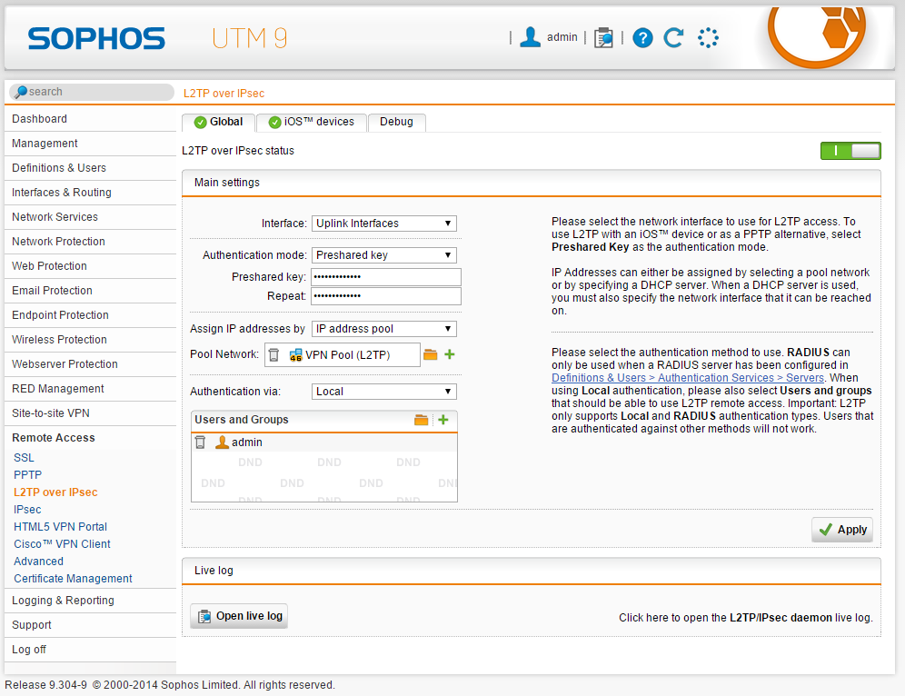Switch to the iOS devices tab

(x=312, y=123)
